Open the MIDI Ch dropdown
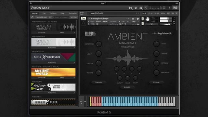Image resolution: width=208 pixels, height=117 pixels. click(x=102, y=24)
